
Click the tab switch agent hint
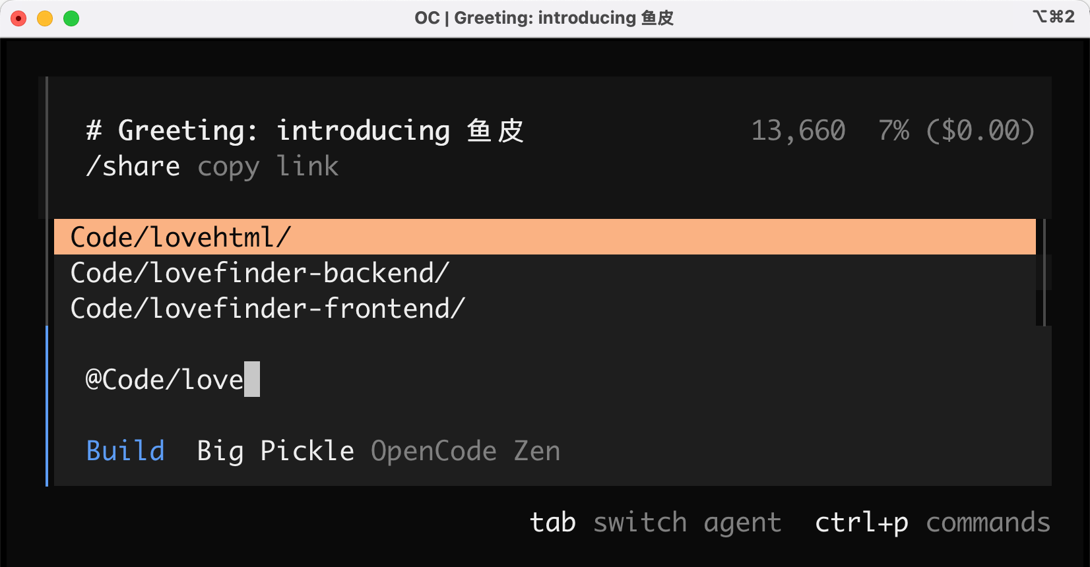(655, 522)
